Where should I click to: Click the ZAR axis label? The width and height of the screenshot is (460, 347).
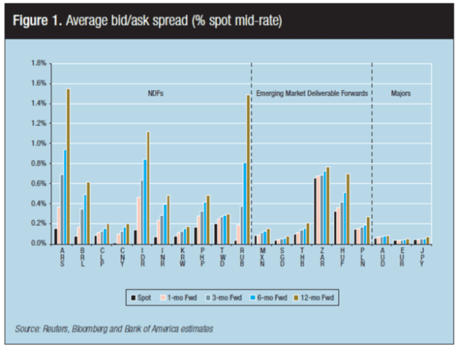coord(322,257)
